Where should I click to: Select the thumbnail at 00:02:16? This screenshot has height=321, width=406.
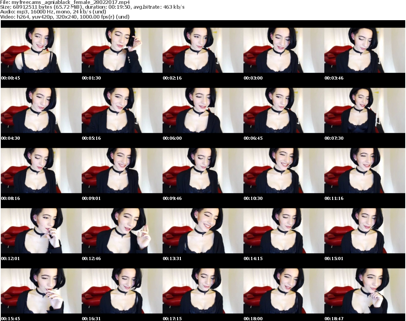point(203,50)
